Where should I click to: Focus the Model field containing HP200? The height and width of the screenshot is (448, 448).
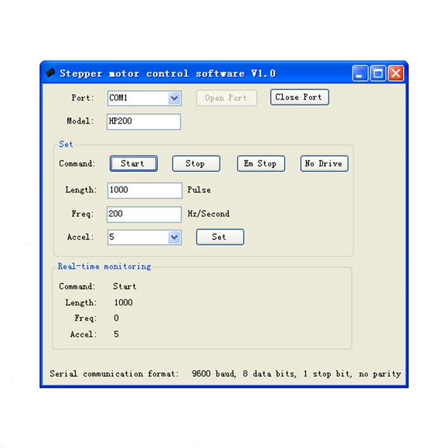[x=144, y=122]
